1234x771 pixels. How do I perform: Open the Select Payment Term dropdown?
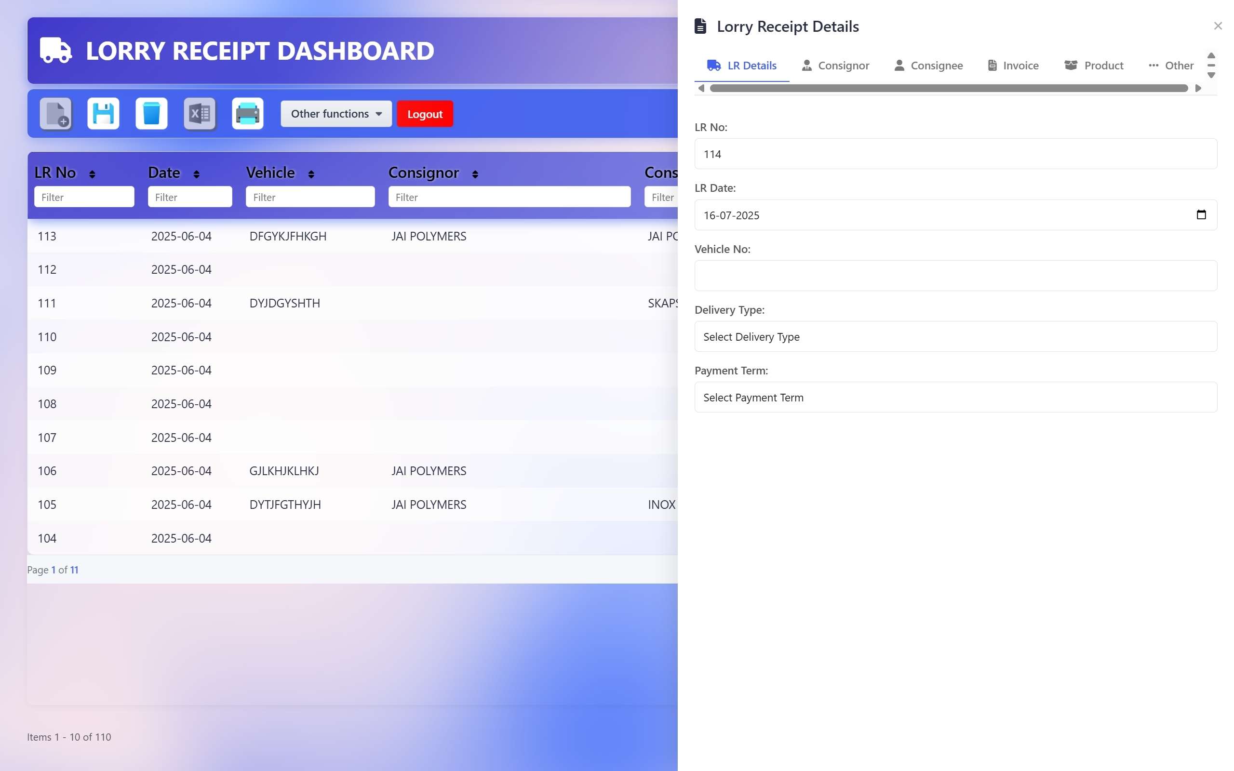tap(954, 397)
